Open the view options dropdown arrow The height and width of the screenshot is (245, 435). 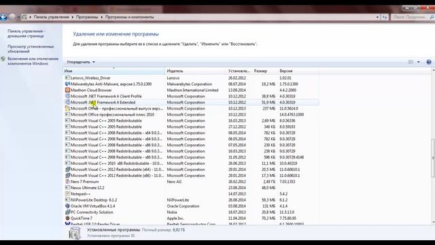(x=419, y=62)
